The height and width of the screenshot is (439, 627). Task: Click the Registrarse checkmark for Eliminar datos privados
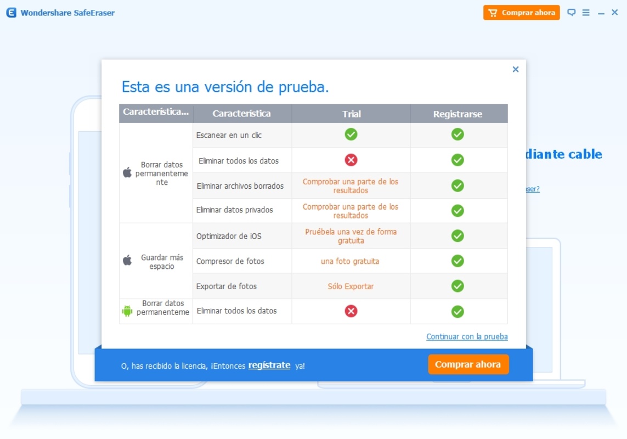[x=457, y=211]
